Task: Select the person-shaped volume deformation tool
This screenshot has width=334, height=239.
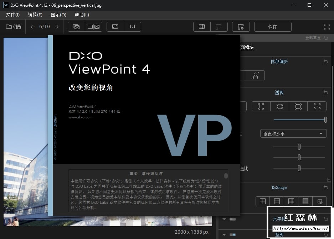Action: point(255,75)
